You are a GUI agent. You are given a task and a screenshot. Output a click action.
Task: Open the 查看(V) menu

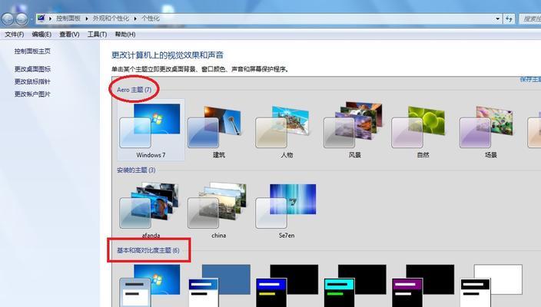click(x=69, y=35)
